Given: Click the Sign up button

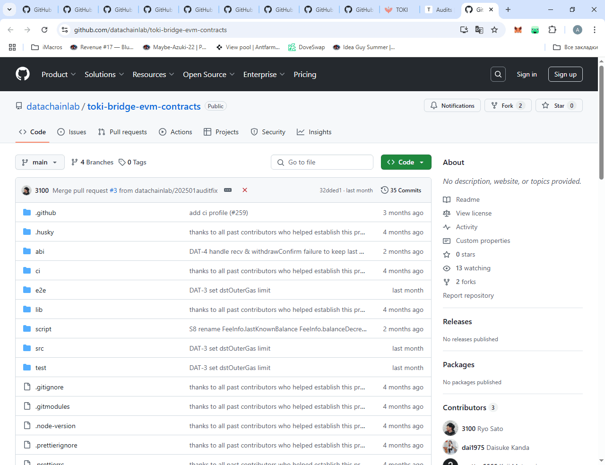Looking at the screenshot, I should (x=565, y=74).
